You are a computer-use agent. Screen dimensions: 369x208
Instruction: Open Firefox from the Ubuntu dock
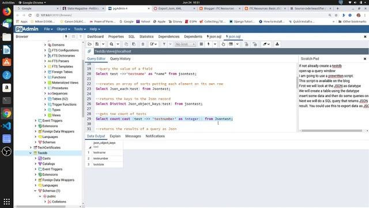click(6, 12)
